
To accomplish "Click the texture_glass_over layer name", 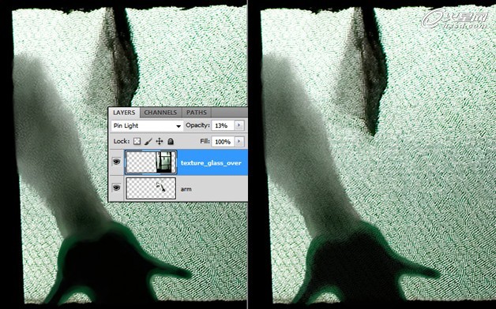I will (x=211, y=163).
